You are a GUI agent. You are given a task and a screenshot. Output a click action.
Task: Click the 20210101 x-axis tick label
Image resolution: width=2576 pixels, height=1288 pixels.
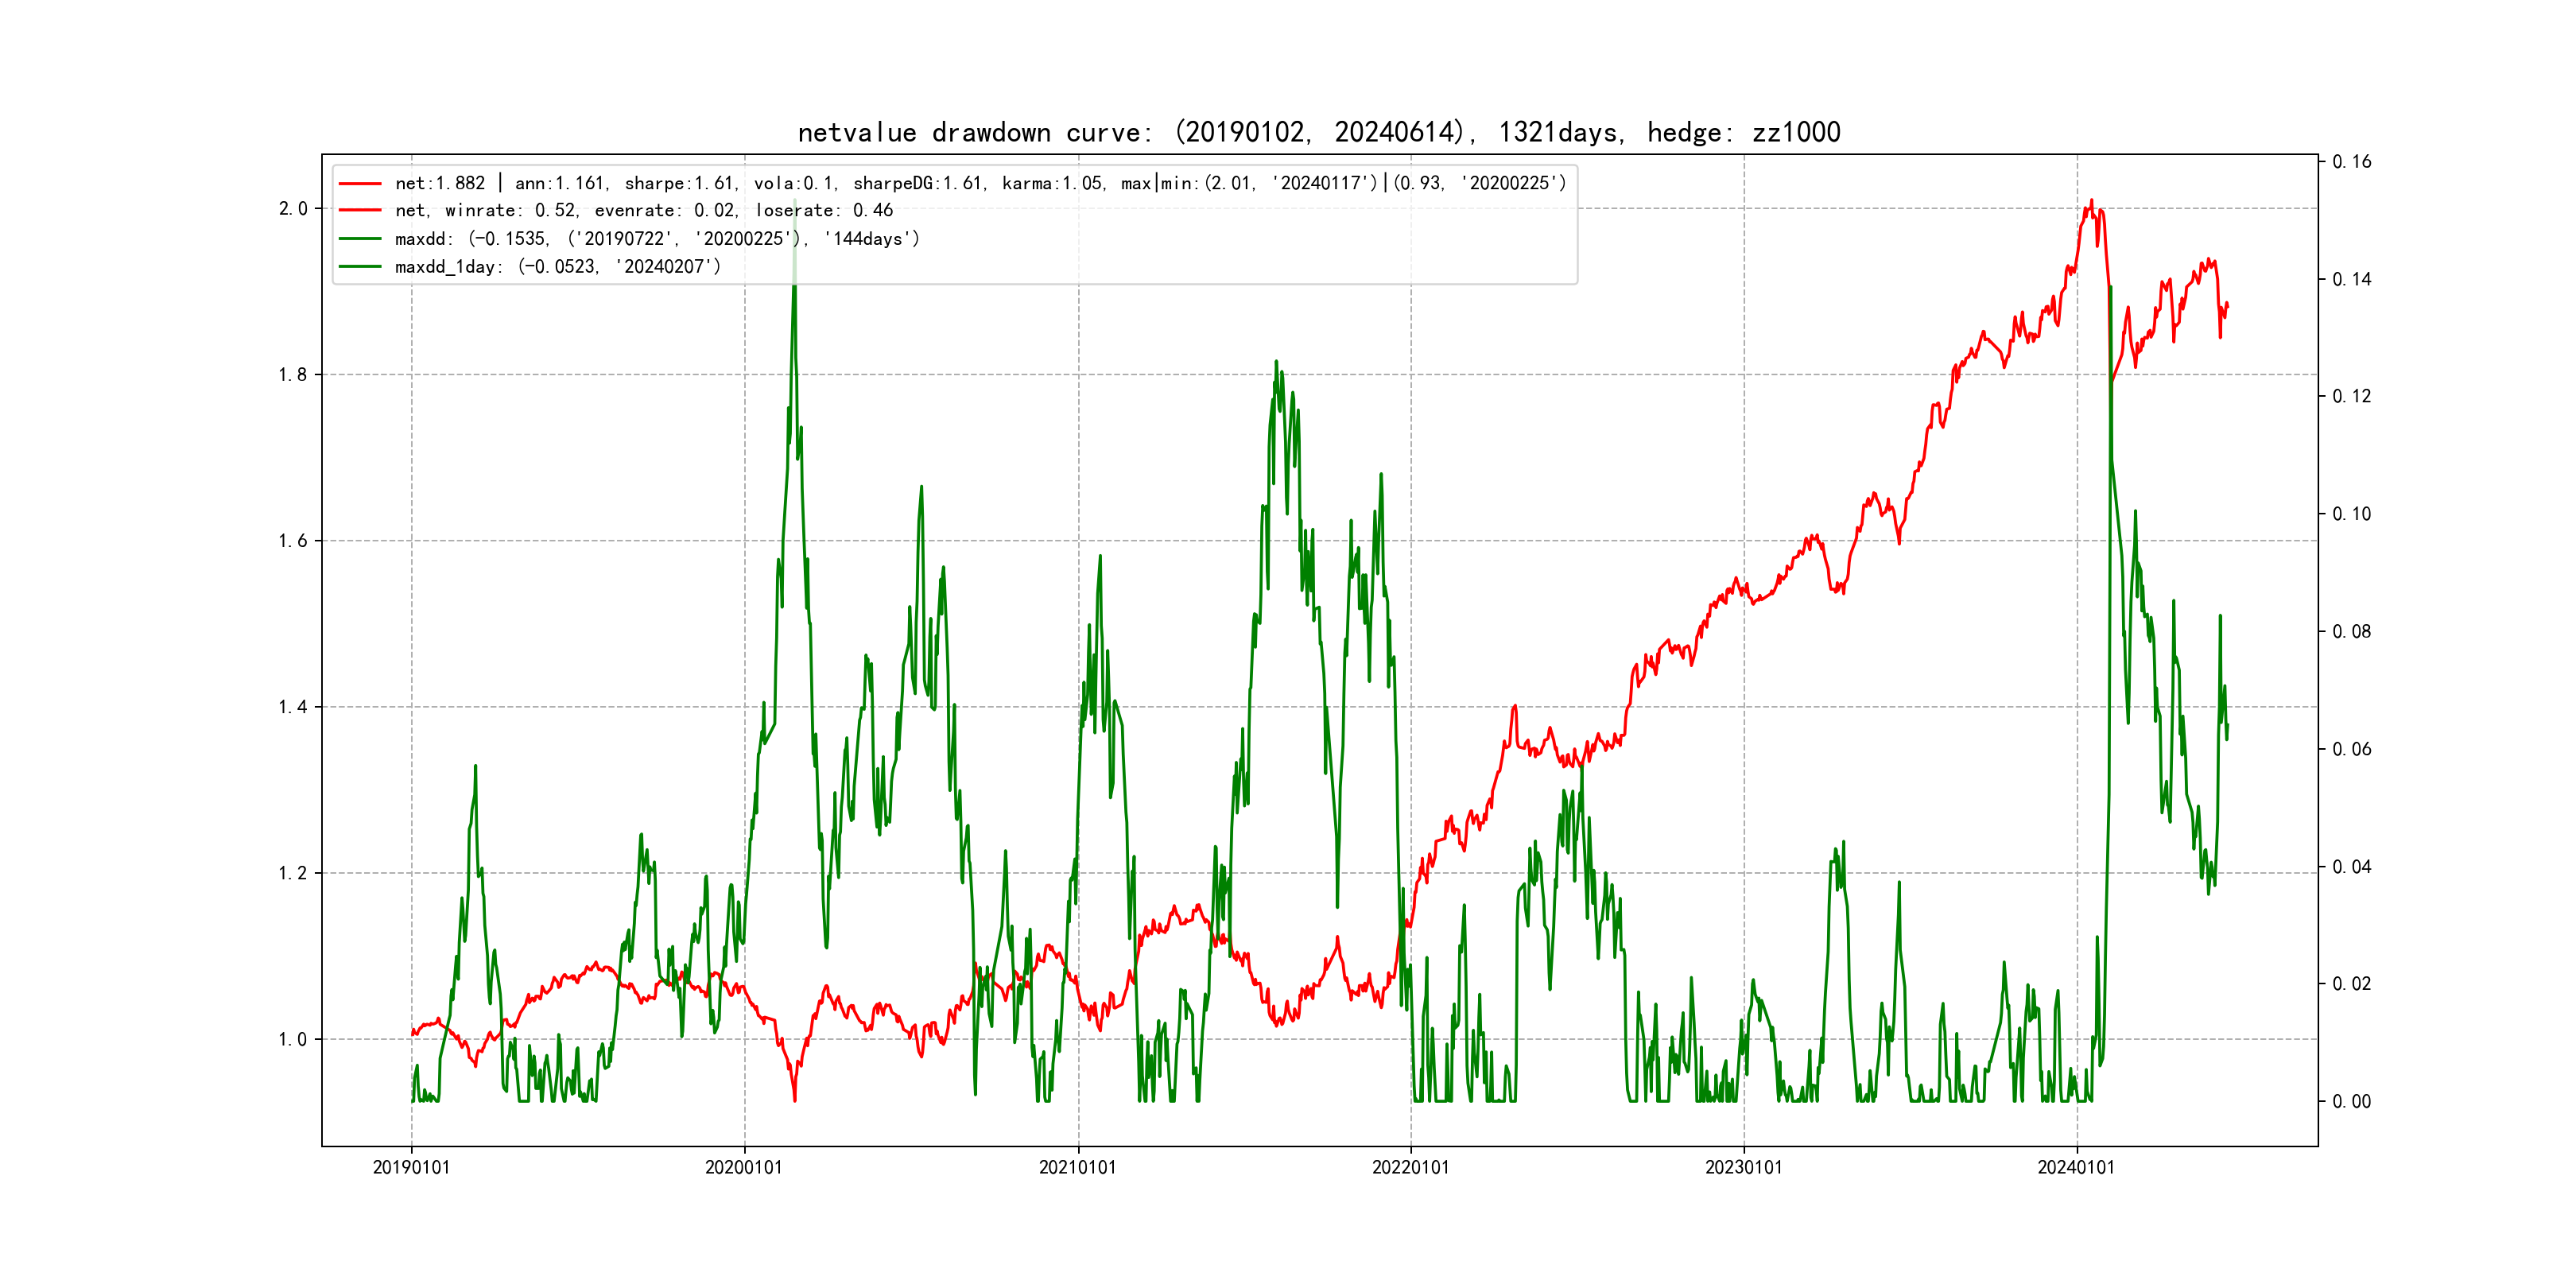point(1077,1168)
